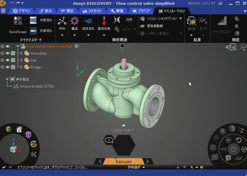This screenshot has height=176, width=247.
Task: Click the レビュー review magnifier icon
Action: (117, 29)
